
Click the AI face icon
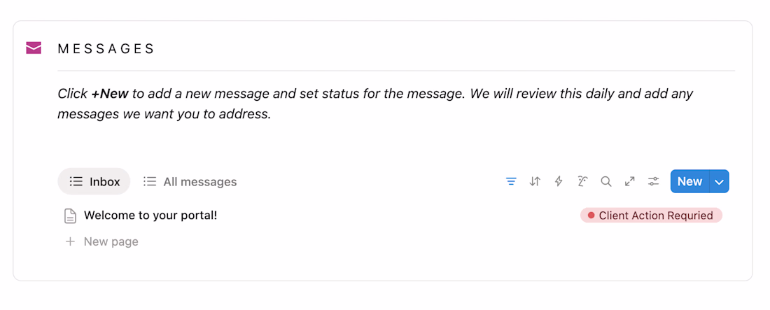point(582,182)
